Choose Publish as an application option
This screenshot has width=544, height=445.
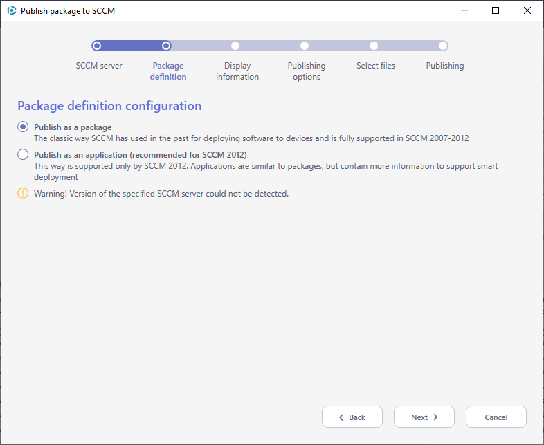[x=23, y=154]
